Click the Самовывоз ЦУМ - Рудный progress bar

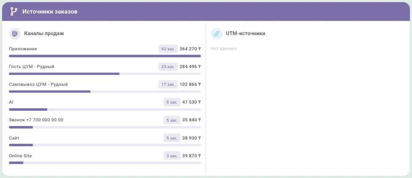[105, 92]
